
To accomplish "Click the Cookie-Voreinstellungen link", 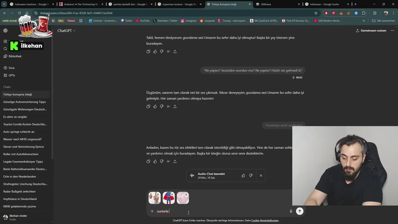I will 265,220.
